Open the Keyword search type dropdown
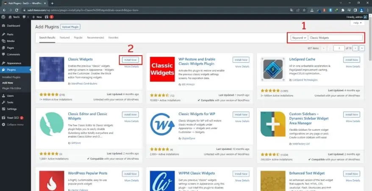The height and width of the screenshot is (191, 372). pyautogui.click(x=299, y=38)
